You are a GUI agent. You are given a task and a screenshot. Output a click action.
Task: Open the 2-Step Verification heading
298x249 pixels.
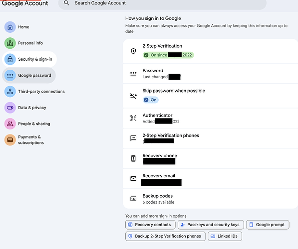click(162, 46)
